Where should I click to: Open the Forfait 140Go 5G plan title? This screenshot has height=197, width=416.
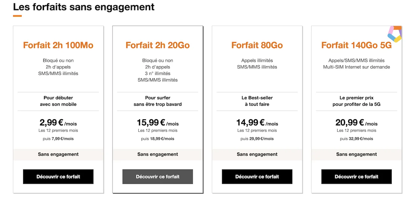[356, 45]
